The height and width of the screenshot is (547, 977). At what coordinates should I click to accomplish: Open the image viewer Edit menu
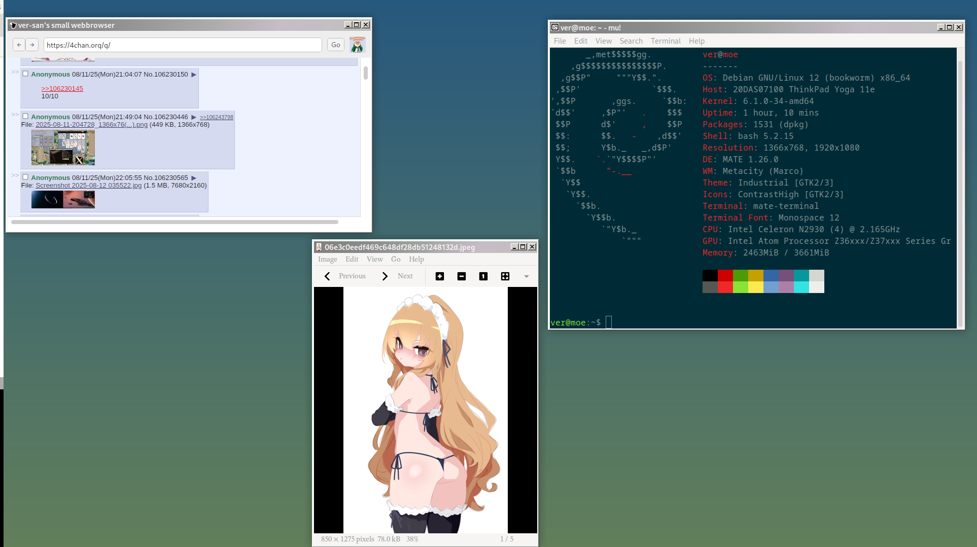pyautogui.click(x=352, y=259)
